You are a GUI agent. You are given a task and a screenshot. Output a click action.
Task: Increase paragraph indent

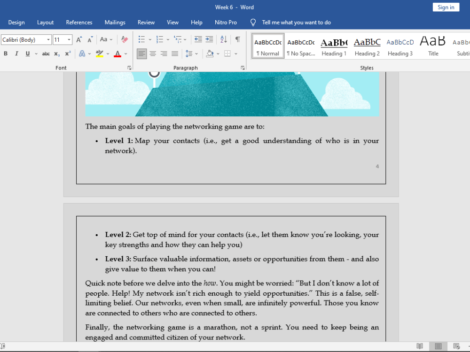[x=209, y=39]
